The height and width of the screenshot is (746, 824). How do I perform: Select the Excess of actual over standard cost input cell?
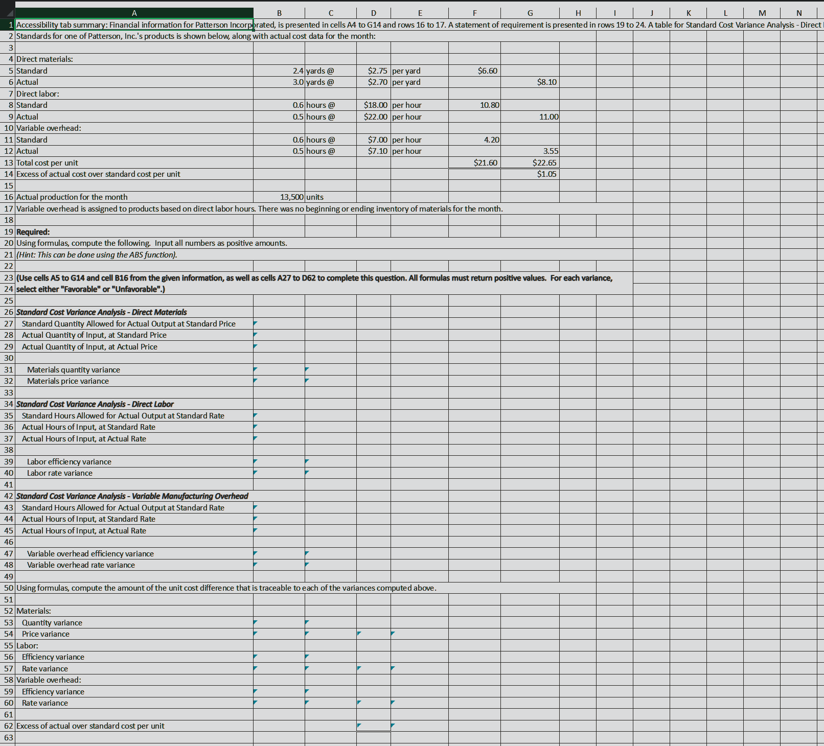click(x=373, y=726)
